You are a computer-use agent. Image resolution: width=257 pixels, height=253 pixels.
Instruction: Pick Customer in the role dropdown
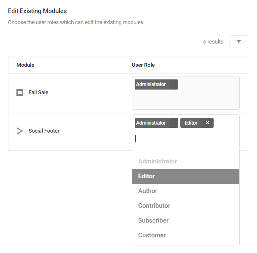pos(186,235)
